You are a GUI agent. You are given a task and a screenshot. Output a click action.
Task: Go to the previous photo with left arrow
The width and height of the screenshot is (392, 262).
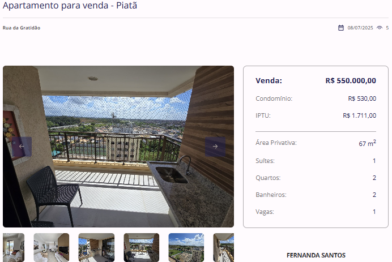22,147
